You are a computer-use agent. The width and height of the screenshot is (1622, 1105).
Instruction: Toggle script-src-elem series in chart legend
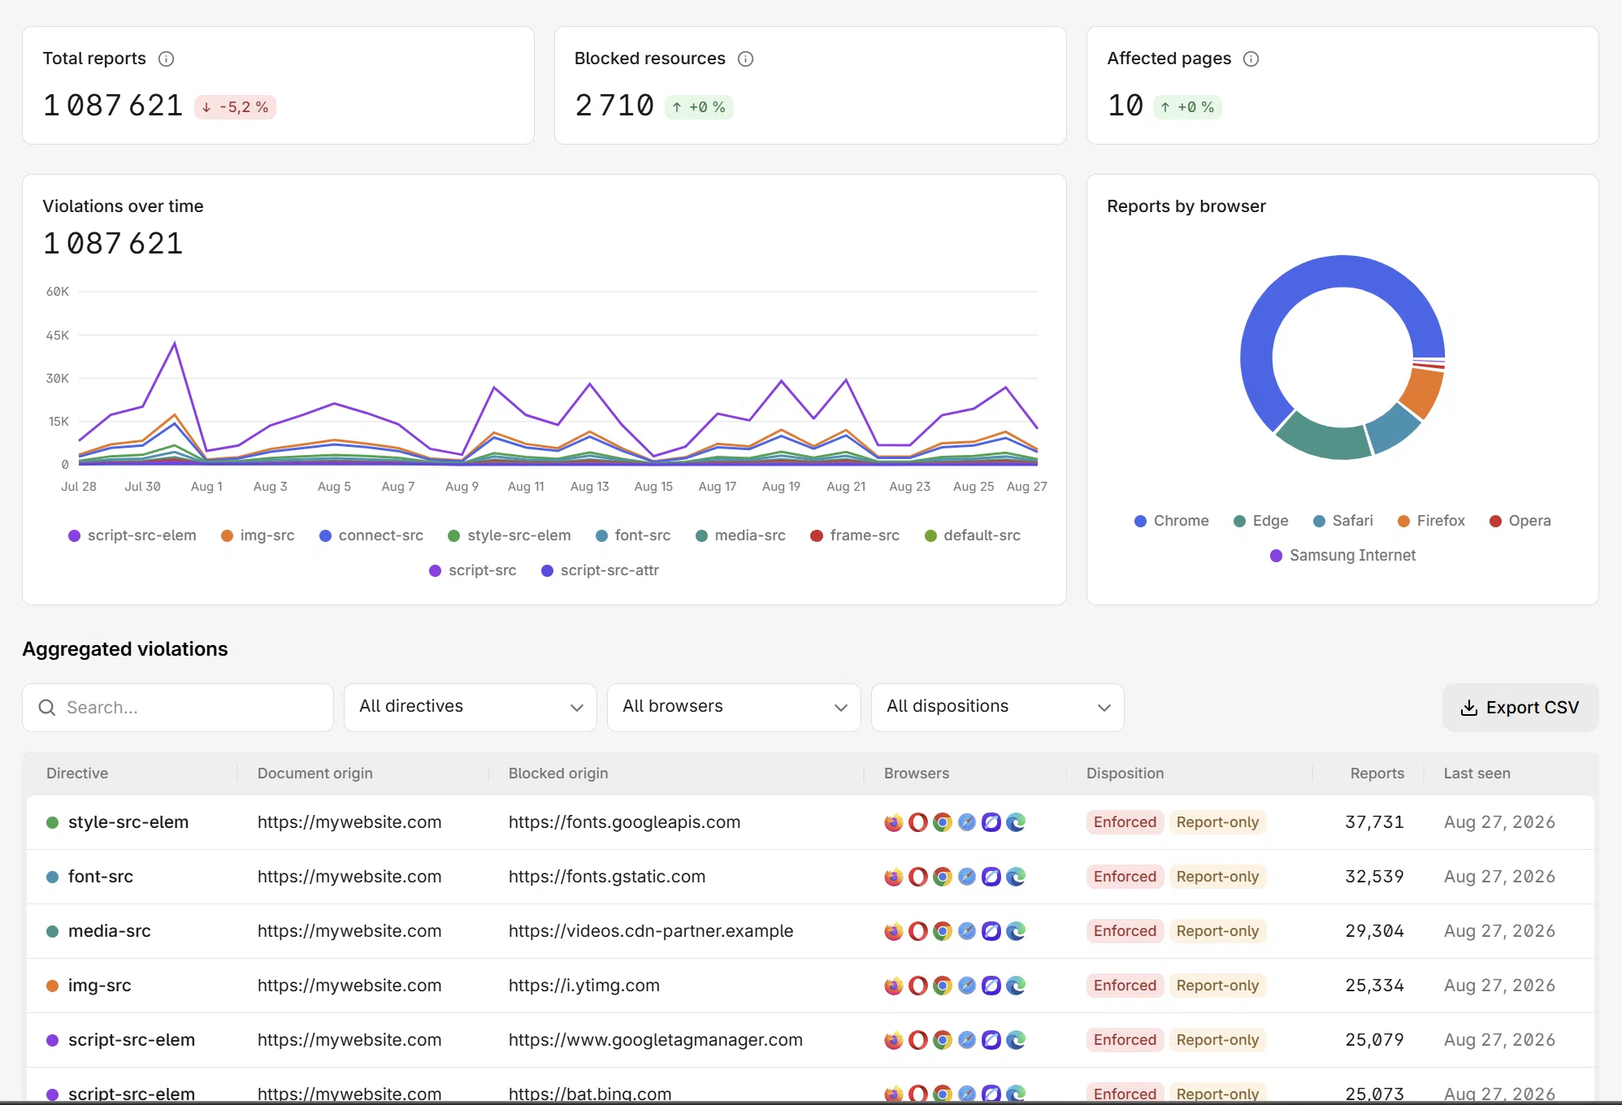pos(132,535)
